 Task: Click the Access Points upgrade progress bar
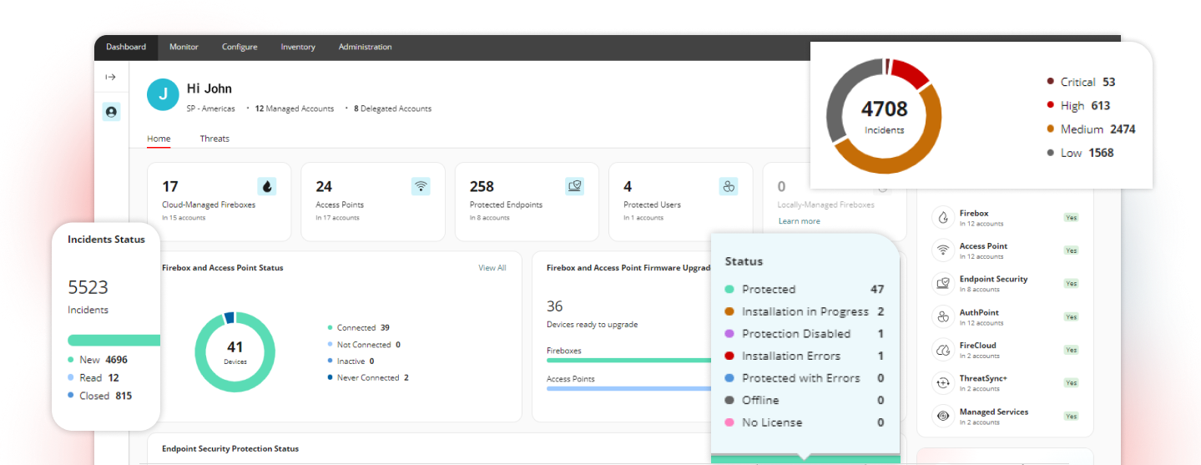(628, 388)
